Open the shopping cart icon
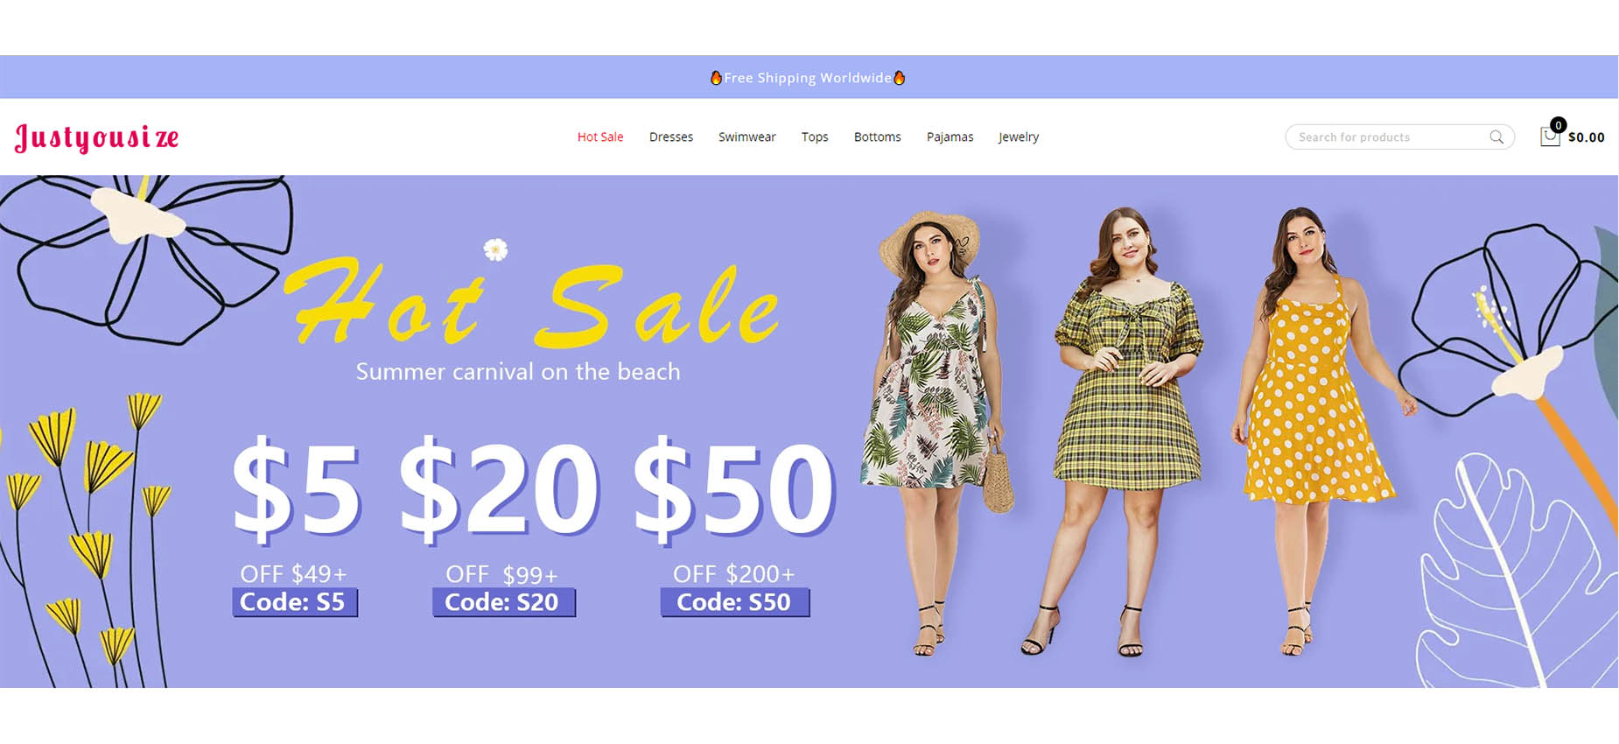This screenshot has width=1619, height=744. pos(1549,137)
